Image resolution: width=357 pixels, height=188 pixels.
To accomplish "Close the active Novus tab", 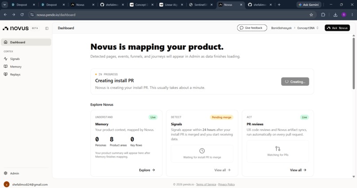I will 241,4.
